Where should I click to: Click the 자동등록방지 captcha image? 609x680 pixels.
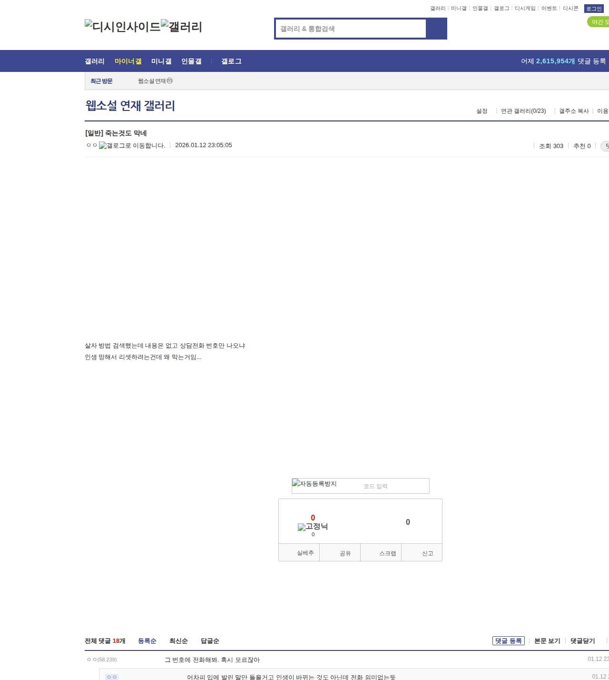click(314, 484)
